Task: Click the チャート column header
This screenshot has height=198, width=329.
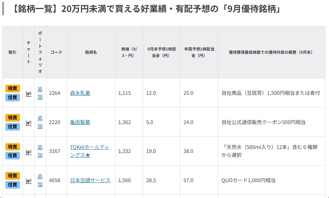Action: [29, 52]
